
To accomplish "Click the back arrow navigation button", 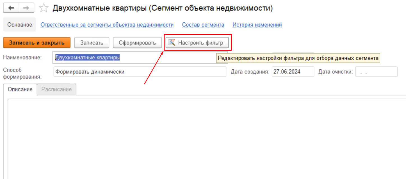I will (12, 8).
